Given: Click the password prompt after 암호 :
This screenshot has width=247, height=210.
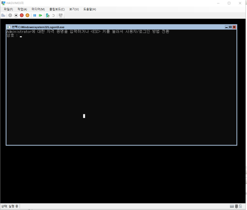Looking at the screenshot, I should 21,36.
